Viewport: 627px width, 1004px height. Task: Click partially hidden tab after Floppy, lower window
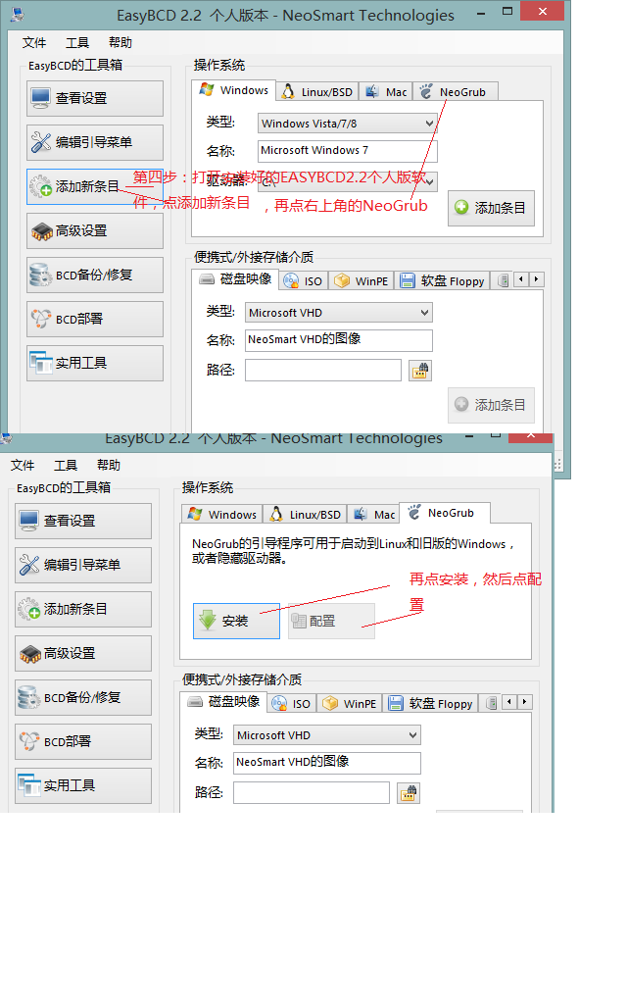(490, 704)
